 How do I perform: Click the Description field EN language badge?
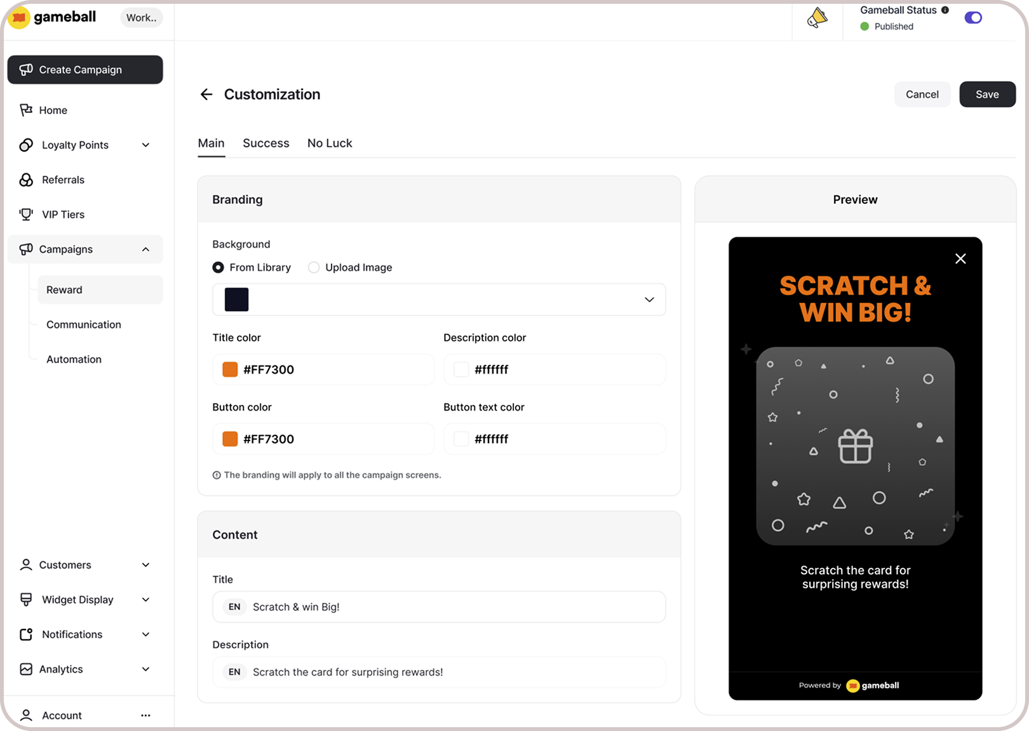[234, 672]
